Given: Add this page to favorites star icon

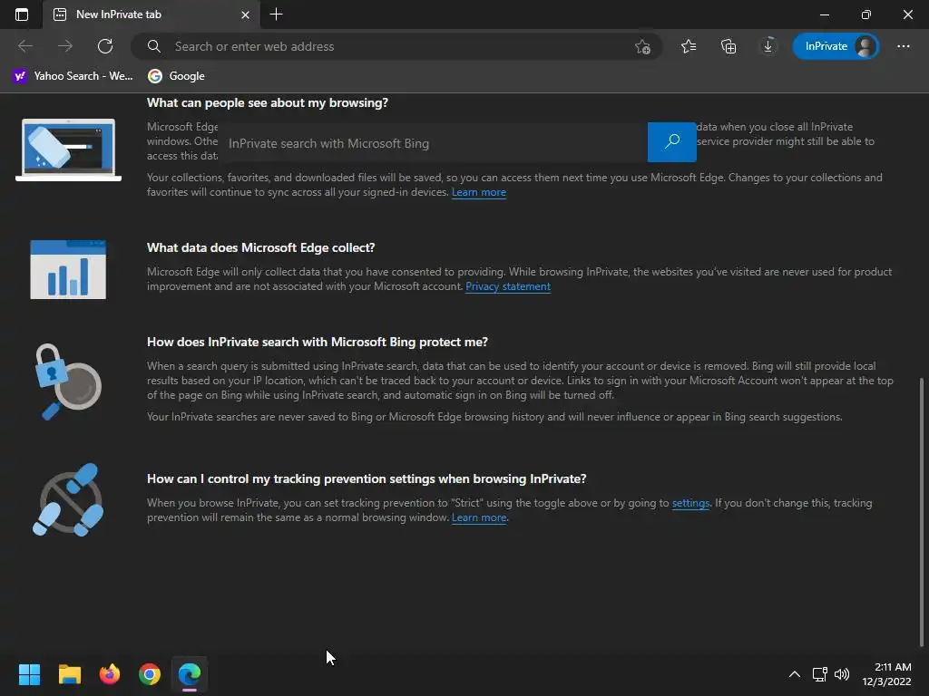Looking at the screenshot, I should click(x=642, y=46).
